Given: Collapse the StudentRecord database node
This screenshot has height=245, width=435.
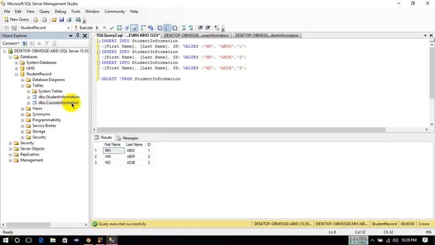Looking at the screenshot, I should tap(16, 74).
